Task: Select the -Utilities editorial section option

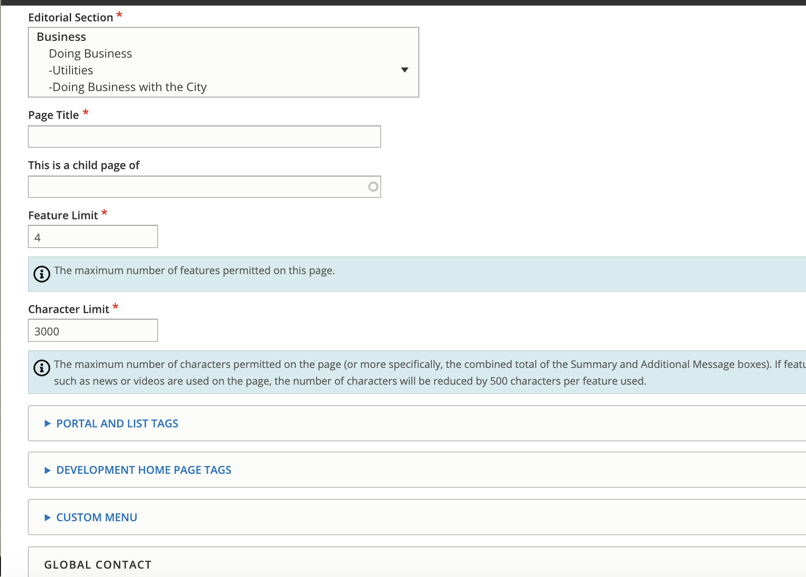Action: [x=71, y=70]
